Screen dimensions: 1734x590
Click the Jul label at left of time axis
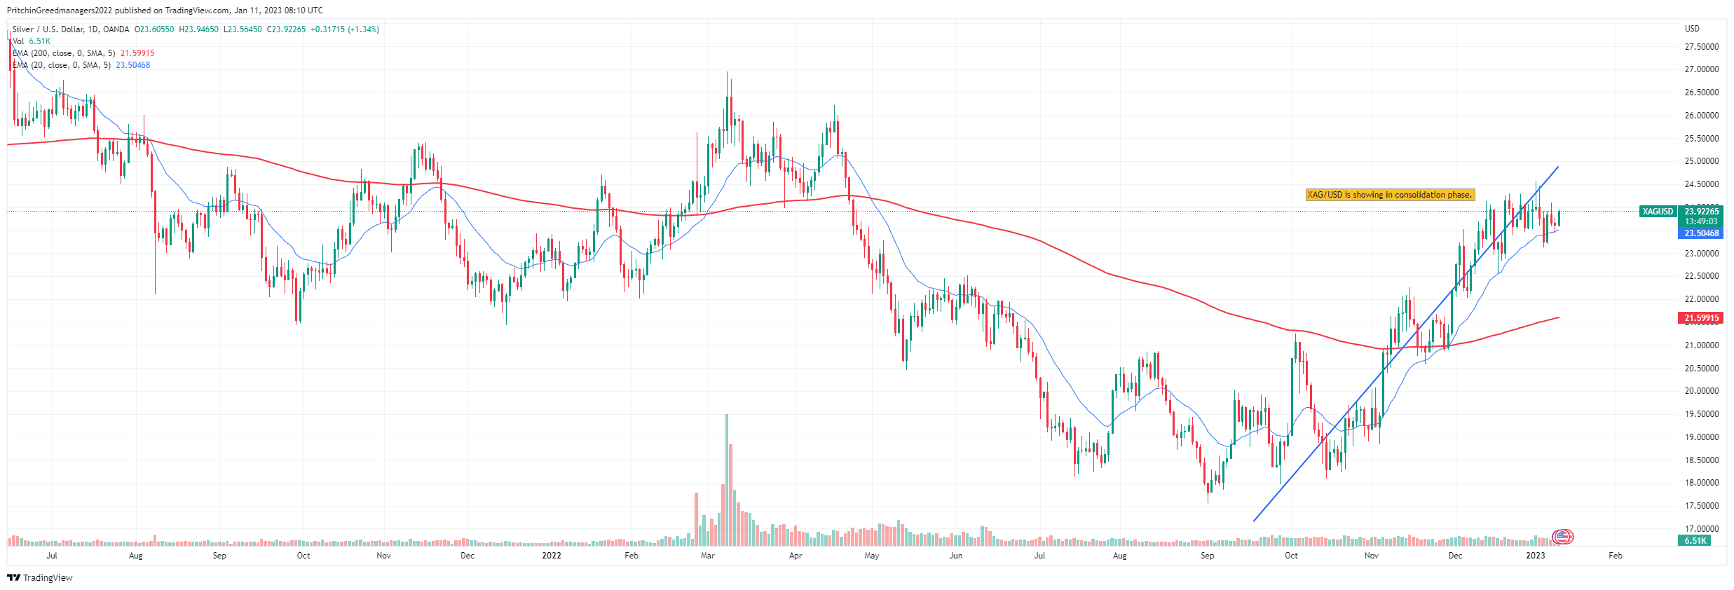tap(52, 556)
